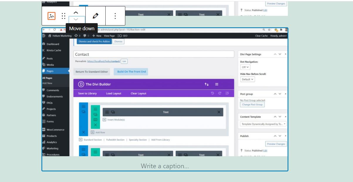
Task: Click the New plus admin bar item
Action: point(97,36)
